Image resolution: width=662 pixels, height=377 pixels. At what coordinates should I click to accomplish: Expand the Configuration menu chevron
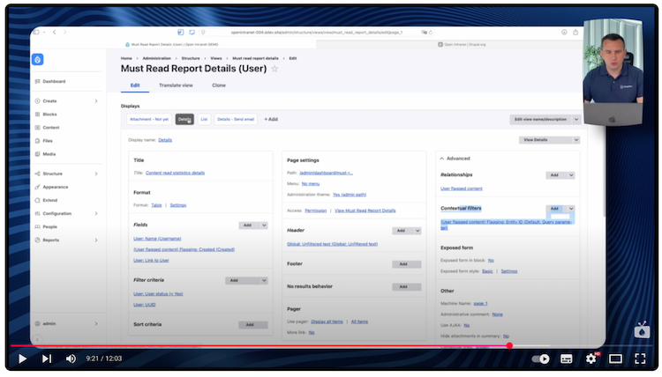[96, 213]
